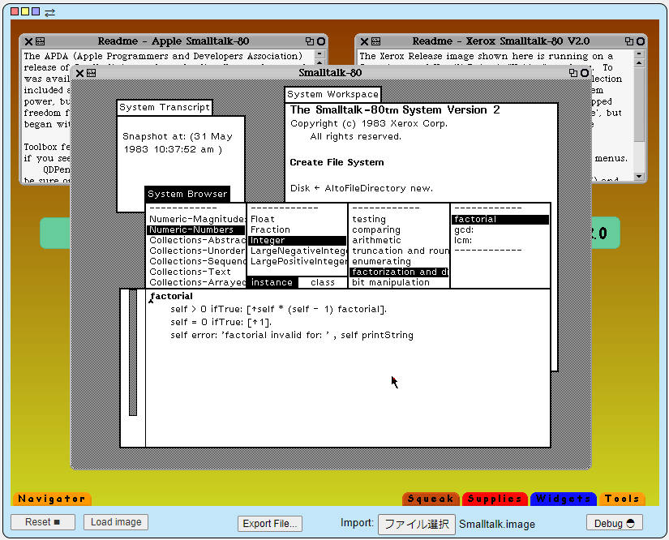Image resolution: width=669 pixels, height=540 pixels.
Task: Collapse the Smalltalk-80 window
Action: tap(585, 73)
